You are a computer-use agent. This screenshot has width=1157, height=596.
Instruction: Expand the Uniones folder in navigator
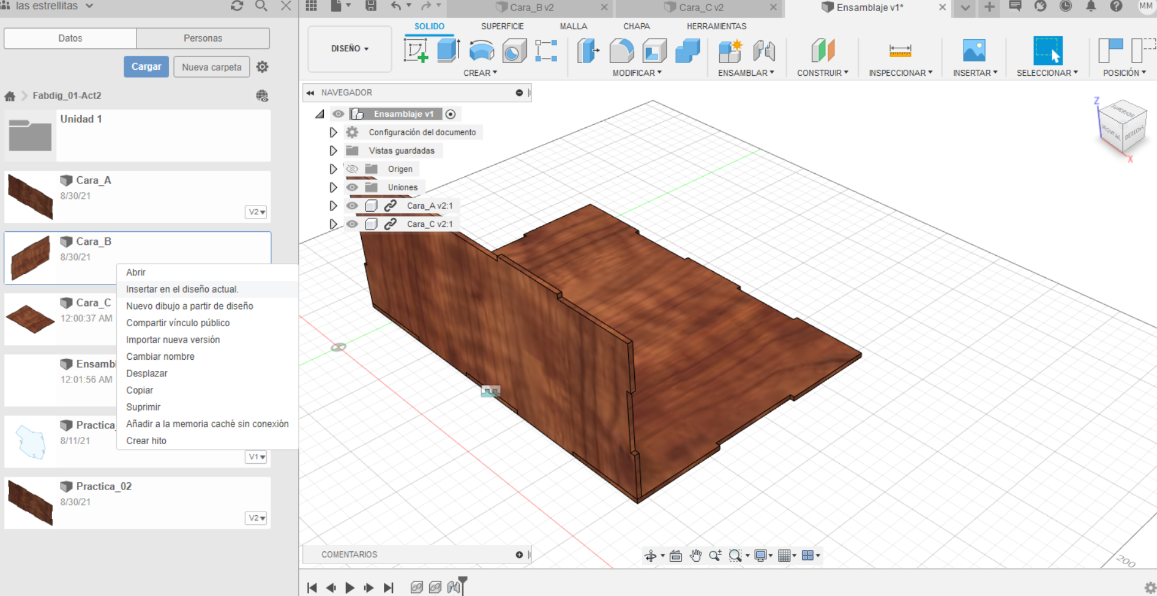click(333, 187)
